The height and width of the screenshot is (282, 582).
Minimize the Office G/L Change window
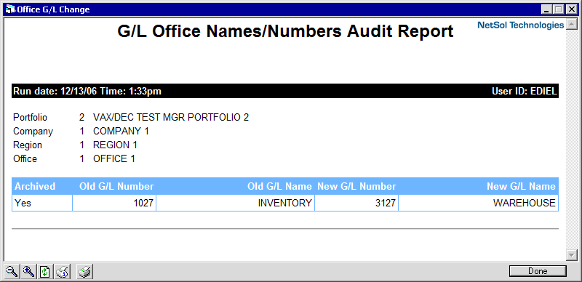click(x=547, y=9)
